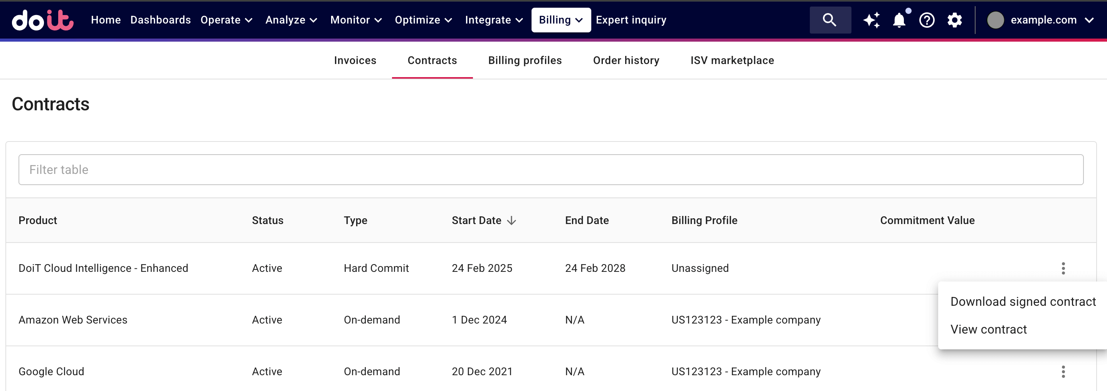Click Google Cloud row's 'US123123 - Example company'
1107x391 pixels.
(x=746, y=371)
